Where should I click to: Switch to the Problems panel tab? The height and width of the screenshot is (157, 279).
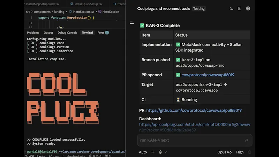(33, 32)
